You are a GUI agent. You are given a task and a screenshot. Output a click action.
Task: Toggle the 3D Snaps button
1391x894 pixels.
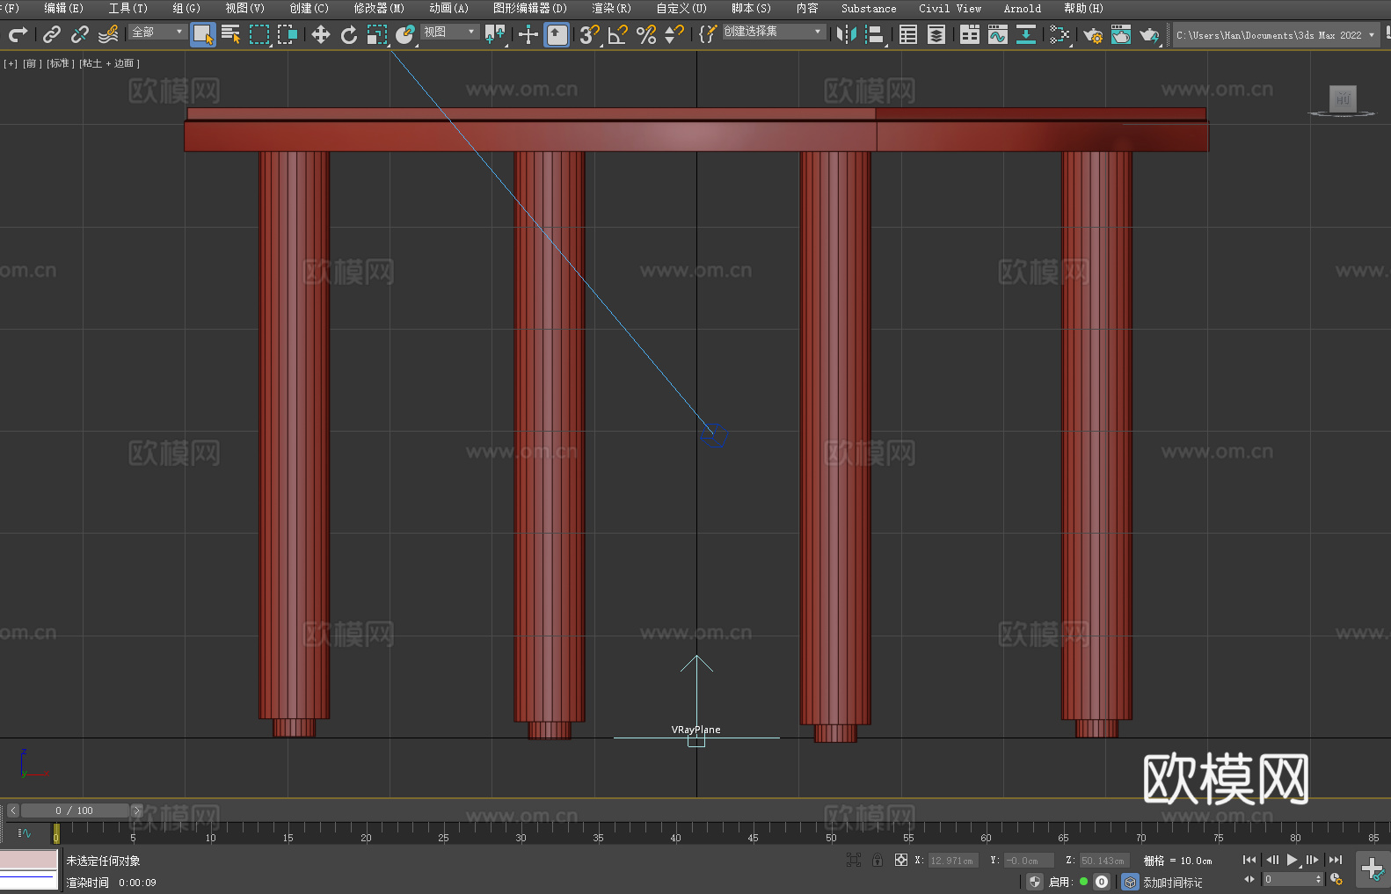coord(590,34)
